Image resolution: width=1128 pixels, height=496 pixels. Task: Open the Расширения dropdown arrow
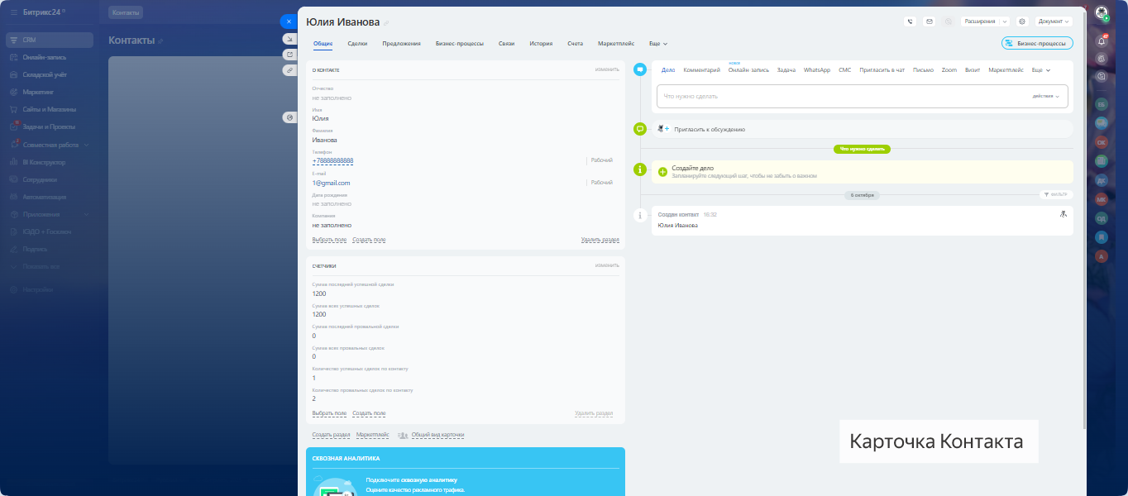(x=1005, y=21)
